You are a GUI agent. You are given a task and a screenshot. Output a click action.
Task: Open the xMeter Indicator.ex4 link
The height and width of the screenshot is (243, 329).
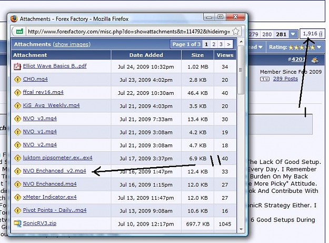(49, 197)
